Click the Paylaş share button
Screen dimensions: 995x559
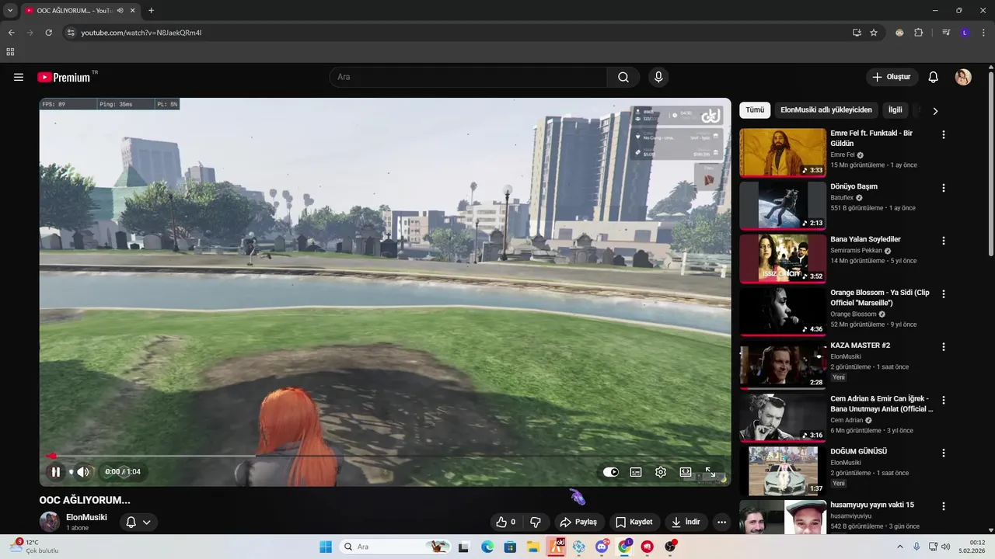point(579,522)
